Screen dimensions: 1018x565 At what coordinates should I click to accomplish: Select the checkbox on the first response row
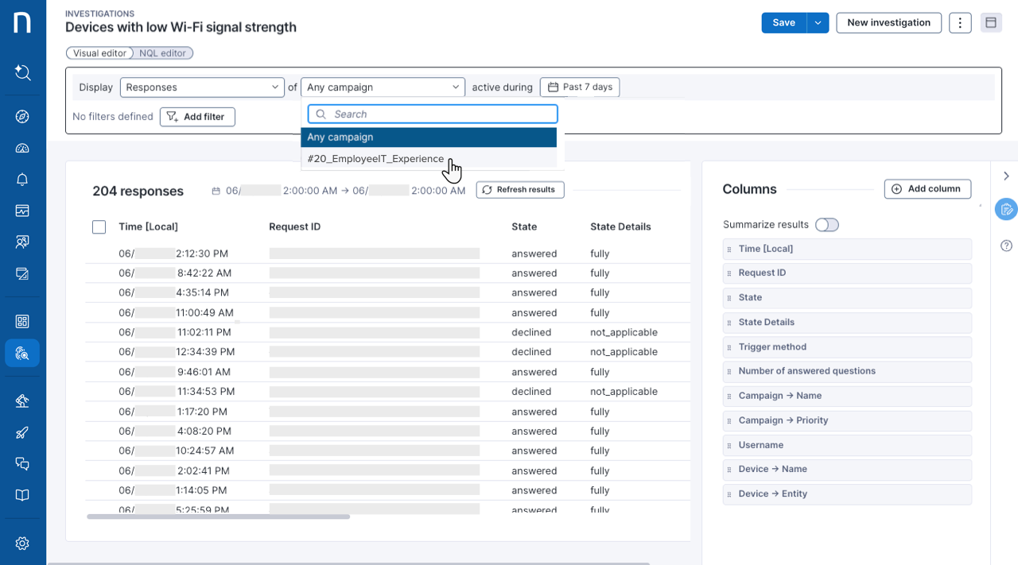click(x=99, y=253)
